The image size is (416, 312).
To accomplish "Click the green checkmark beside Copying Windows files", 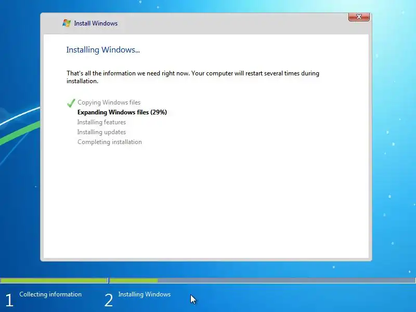I will tap(71, 103).
